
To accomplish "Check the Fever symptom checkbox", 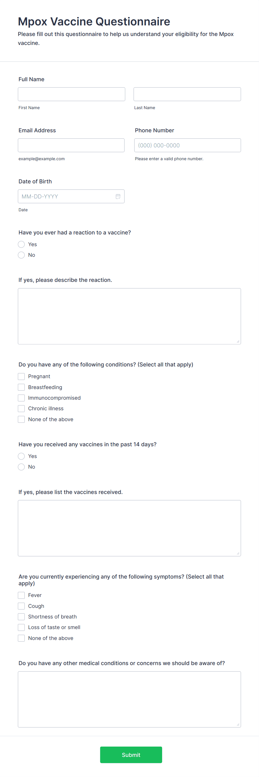I will [x=21, y=595].
